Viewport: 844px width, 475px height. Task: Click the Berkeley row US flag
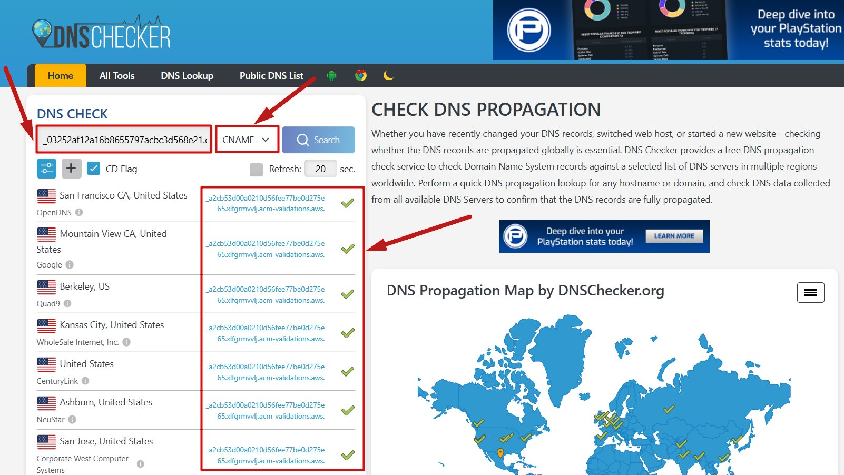point(46,286)
